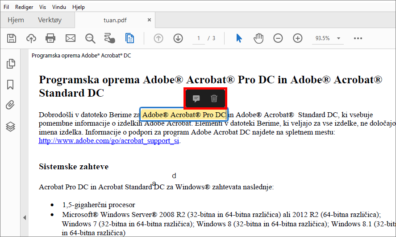Viewport: 396px width, 237px height.
Task: Close the tuan.pdf tab
Action: [149, 20]
